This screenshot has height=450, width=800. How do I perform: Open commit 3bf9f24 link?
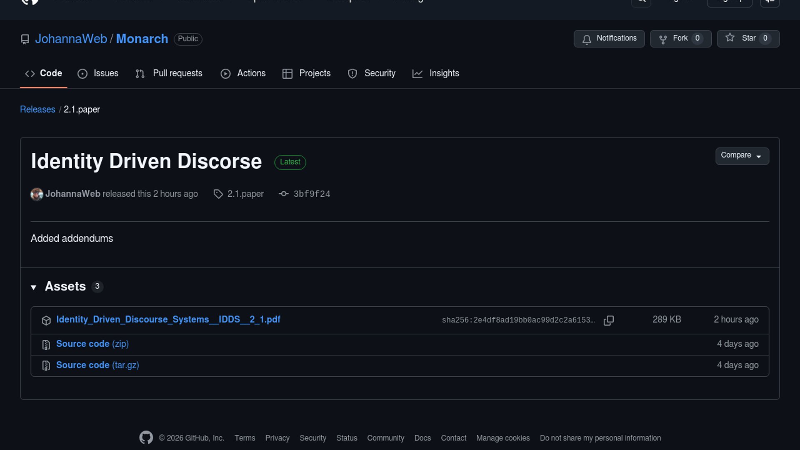coord(312,194)
